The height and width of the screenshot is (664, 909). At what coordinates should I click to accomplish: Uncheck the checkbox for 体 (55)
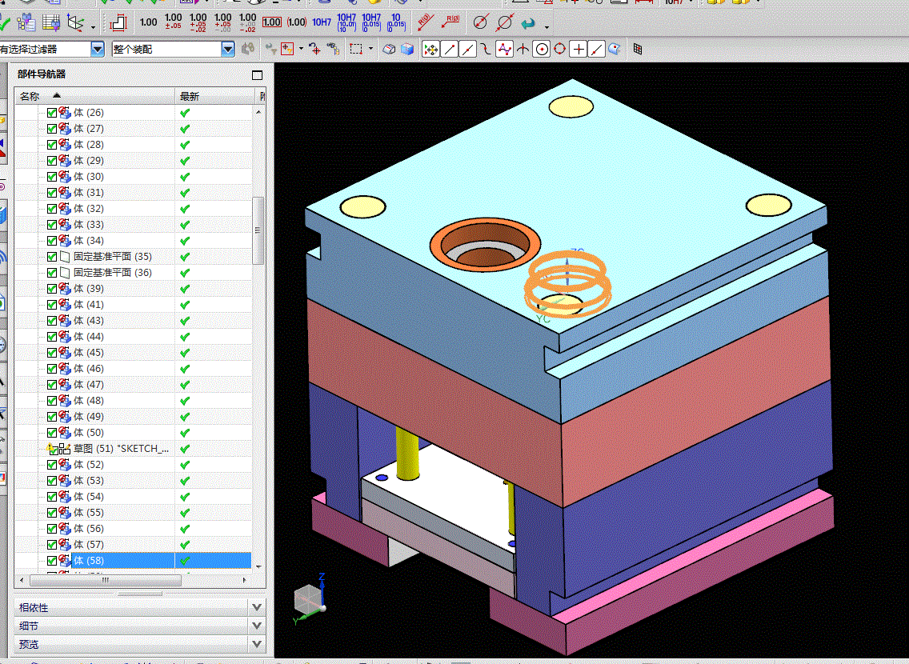tap(52, 513)
